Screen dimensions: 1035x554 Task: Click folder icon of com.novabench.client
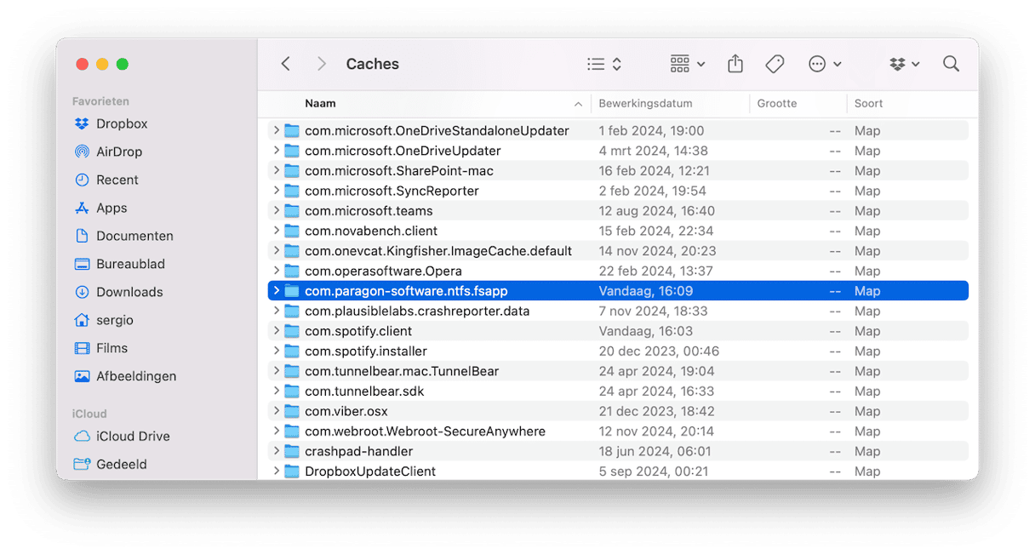pyautogui.click(x=292, y=231)
